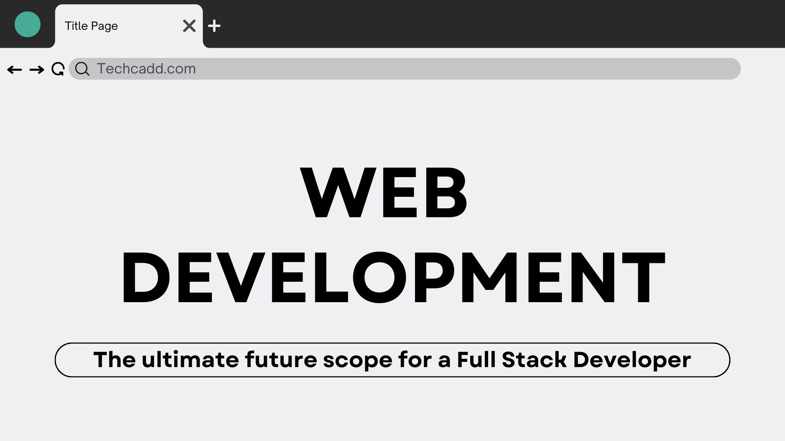Select the teal browser logo circle
The width and height of the screenshot is (785, 441).
click(27, 24)
